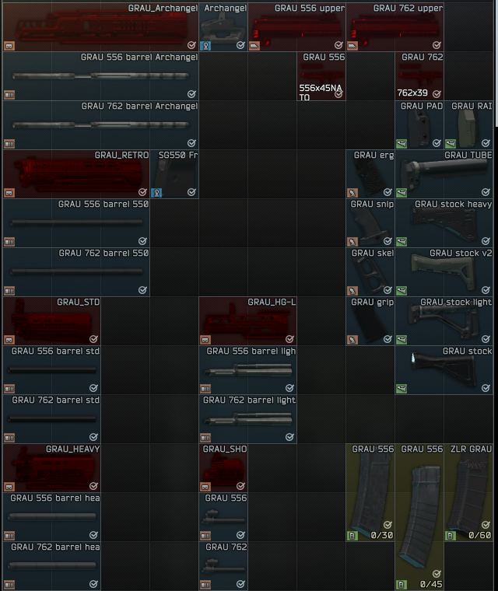Click the checkmark on GRAU_HEAVY item
This screenshot has width=498, height=591.
93,486
